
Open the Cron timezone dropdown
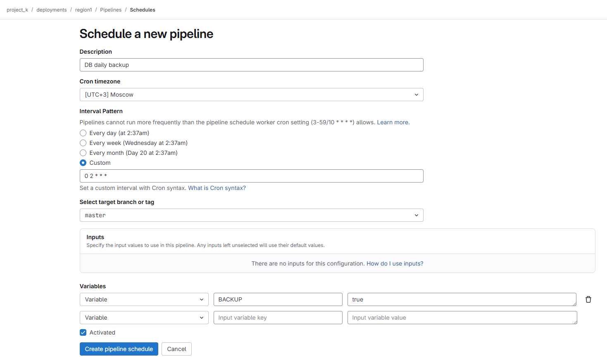(x=251, y=95)
